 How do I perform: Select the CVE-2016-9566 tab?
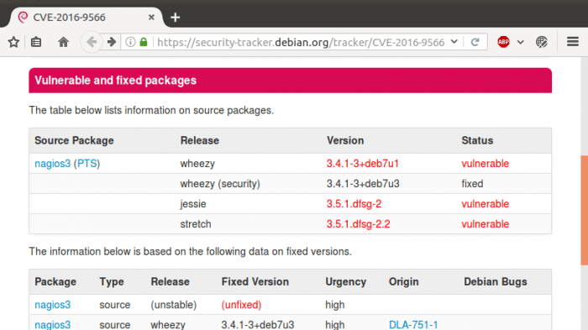coord(87,18)
